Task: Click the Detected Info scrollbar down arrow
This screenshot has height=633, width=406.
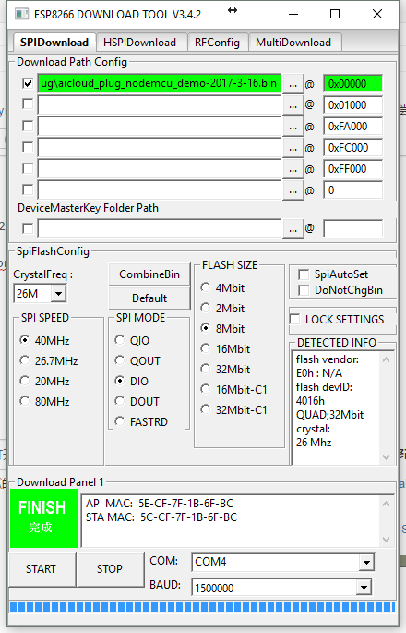Action: click(386, 457)
